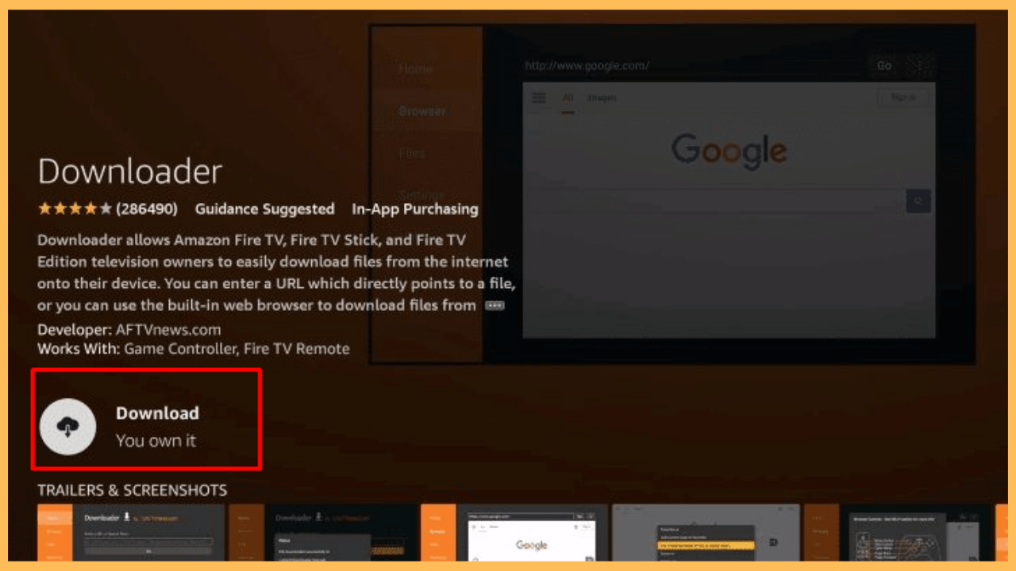Click the "Download" text label
The image size is (1016, 571).
(157, 413)
